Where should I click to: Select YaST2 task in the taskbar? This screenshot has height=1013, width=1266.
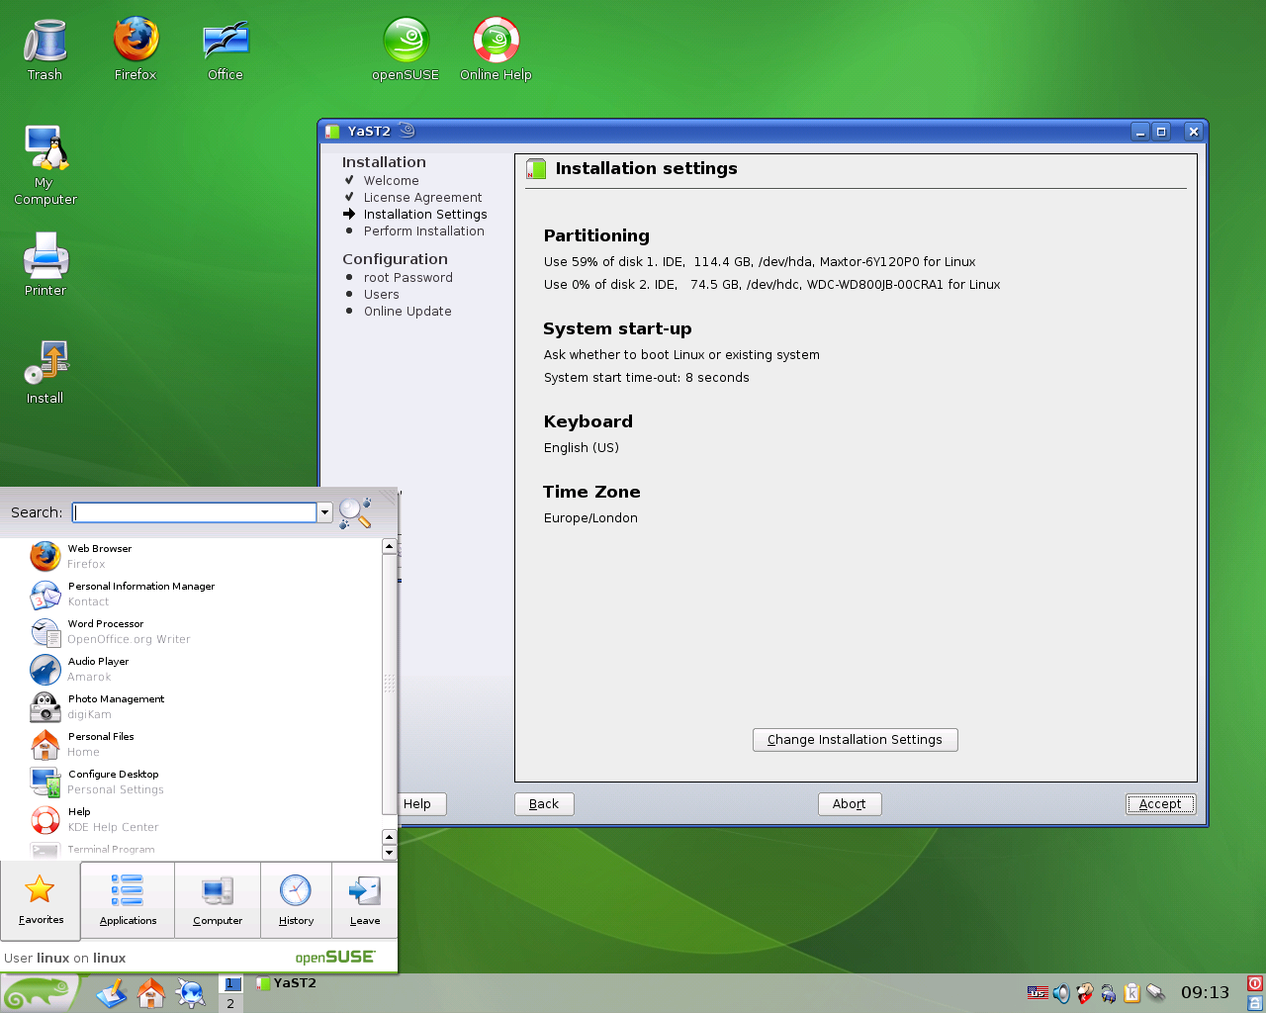(x=287, y=983)
